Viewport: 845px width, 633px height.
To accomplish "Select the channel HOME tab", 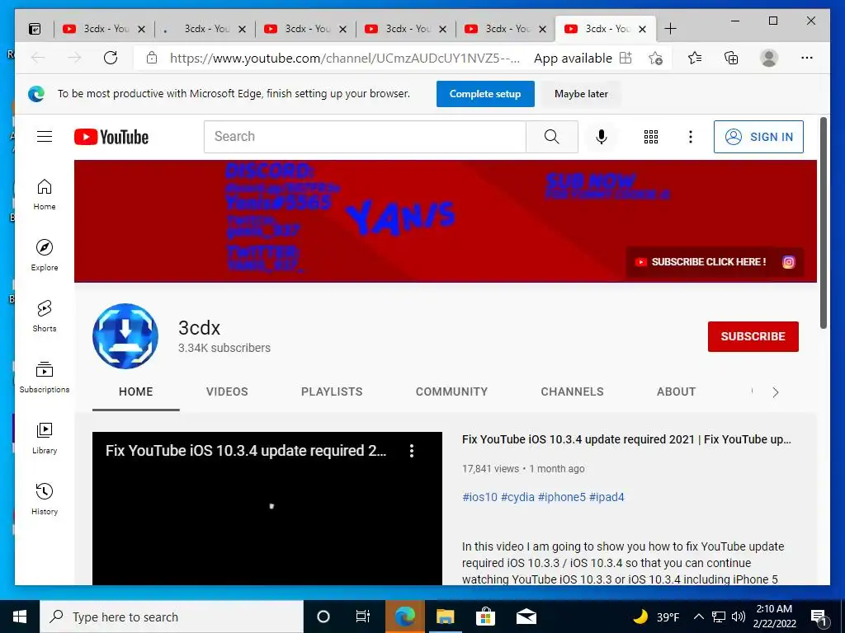I will (136, 392).
